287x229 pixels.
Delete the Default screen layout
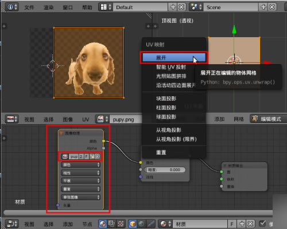click(181, 7)
